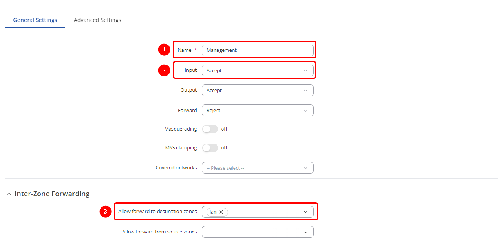
Task: Click red step marker number 1
Action: (x=164, y=50)
